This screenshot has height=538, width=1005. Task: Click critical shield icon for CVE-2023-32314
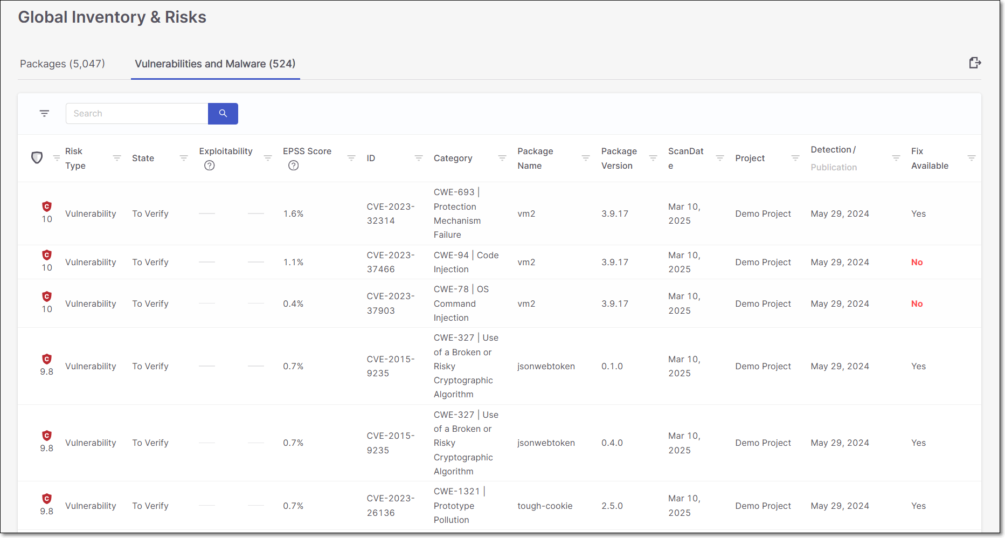click(x=47, y=206)
